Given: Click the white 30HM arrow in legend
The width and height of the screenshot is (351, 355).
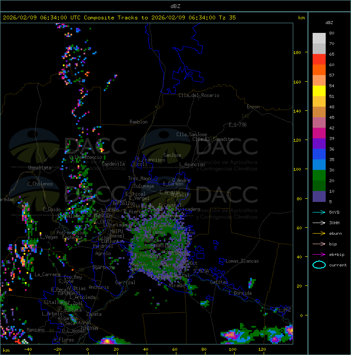Looking at the screenshot, I should 319,223.
